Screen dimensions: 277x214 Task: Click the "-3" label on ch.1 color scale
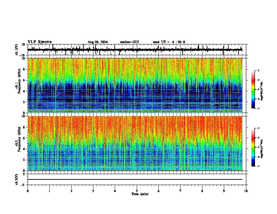258,70
